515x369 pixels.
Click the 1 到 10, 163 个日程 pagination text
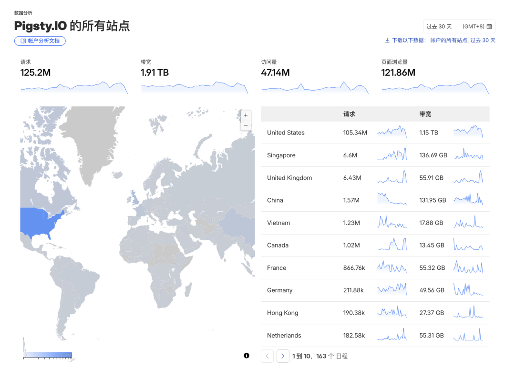(x=320, y=356)
